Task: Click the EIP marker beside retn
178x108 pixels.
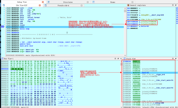Action: coord(3,26)
